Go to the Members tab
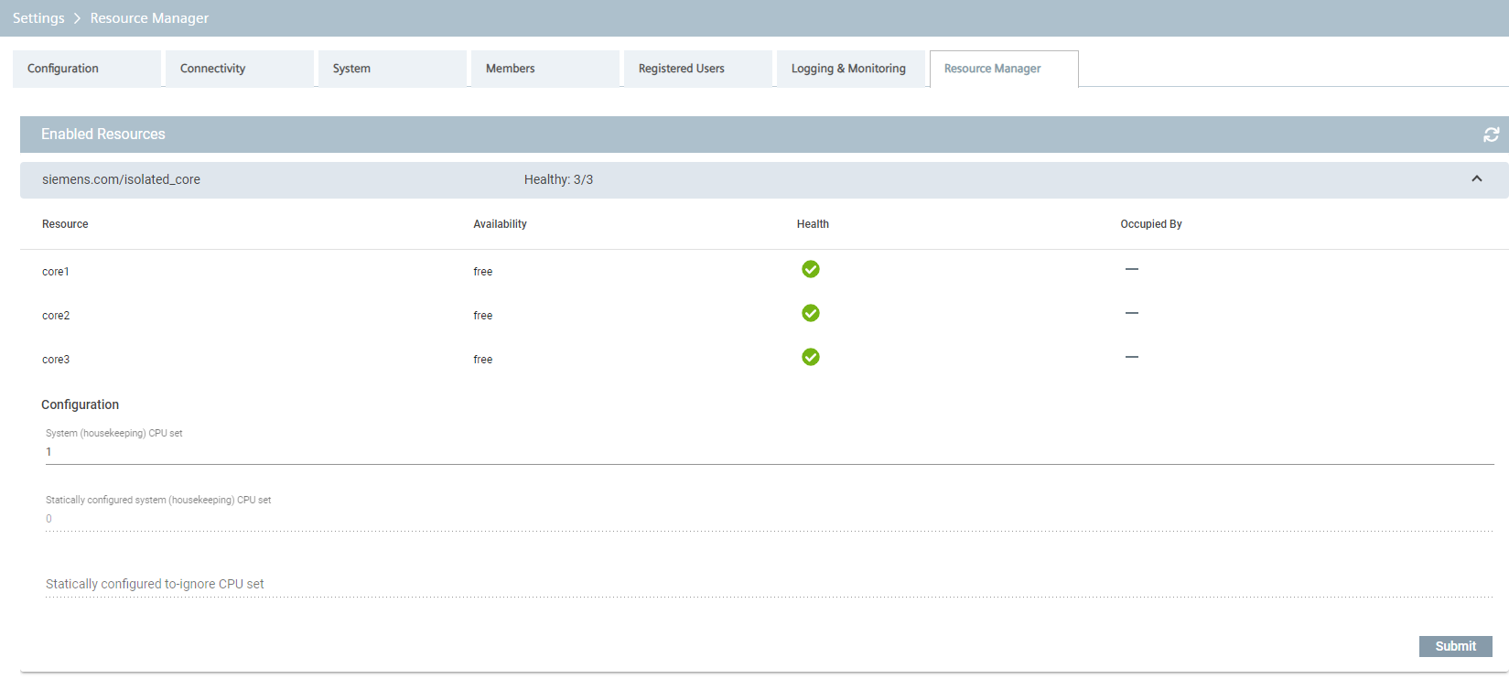The width and height of the screenshot is (1509, 679). click(x=544, y=69)
